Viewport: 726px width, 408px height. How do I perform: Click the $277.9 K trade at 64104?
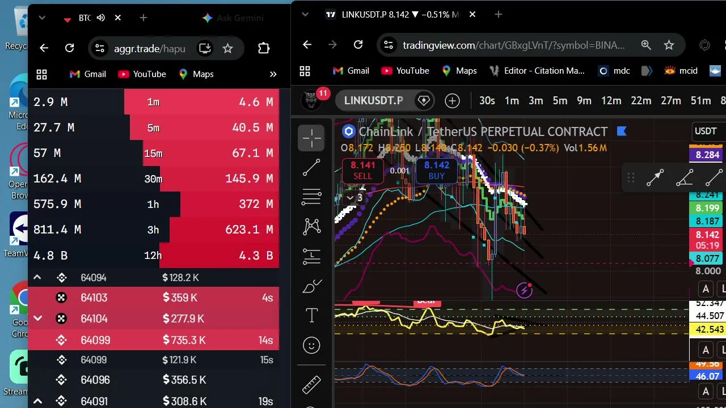(x=153, y=318)
